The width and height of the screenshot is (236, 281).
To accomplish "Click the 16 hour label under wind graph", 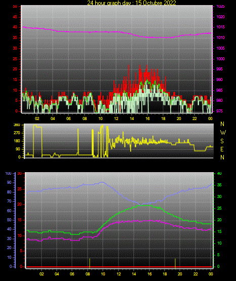I will (x=147, y=118).
